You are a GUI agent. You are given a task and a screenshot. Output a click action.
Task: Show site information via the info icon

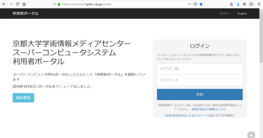point(55,4)
